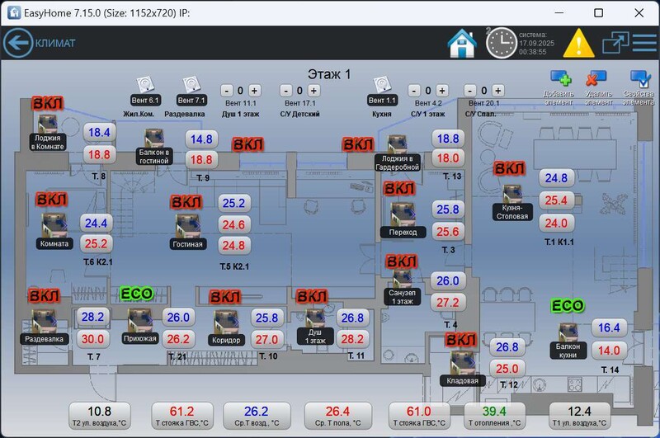Click the ВКЛ label above Гостиная
The width and height of the screenshot is (660, 438).
[186, 202]
